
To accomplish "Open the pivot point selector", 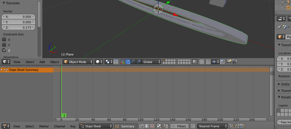I will 109,62.
